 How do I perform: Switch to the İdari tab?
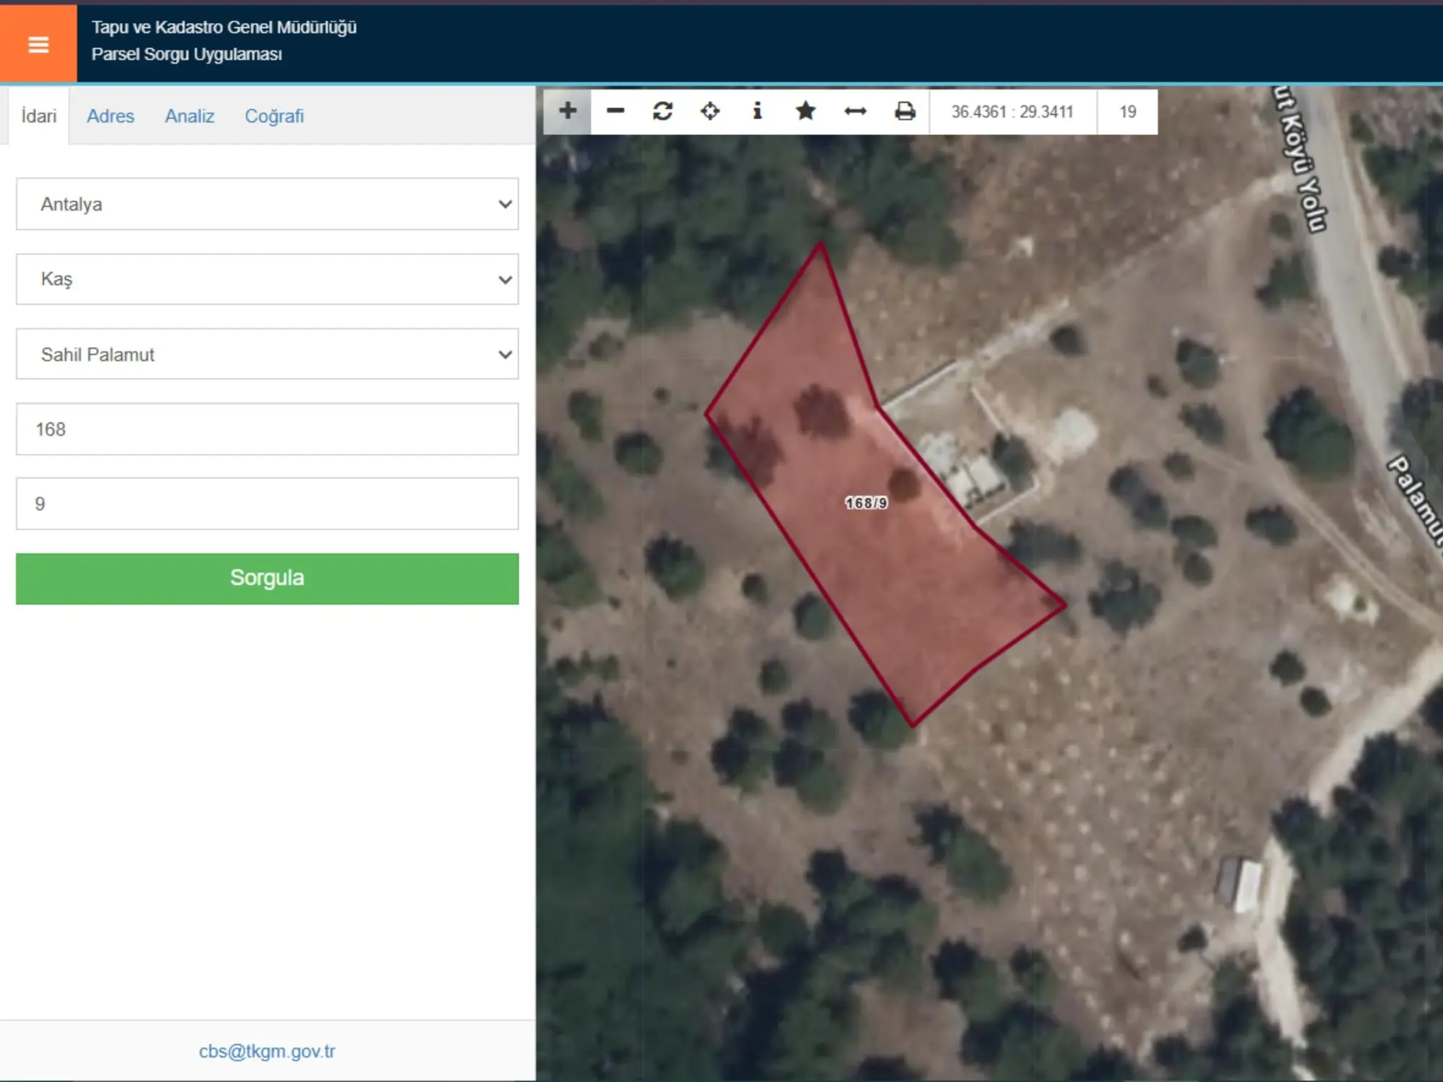coord(39,116)
